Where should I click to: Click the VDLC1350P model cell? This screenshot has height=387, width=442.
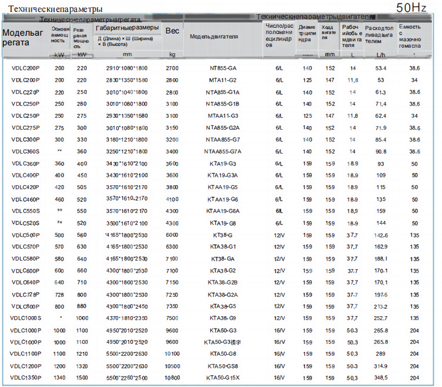click(x=25, y=378)
